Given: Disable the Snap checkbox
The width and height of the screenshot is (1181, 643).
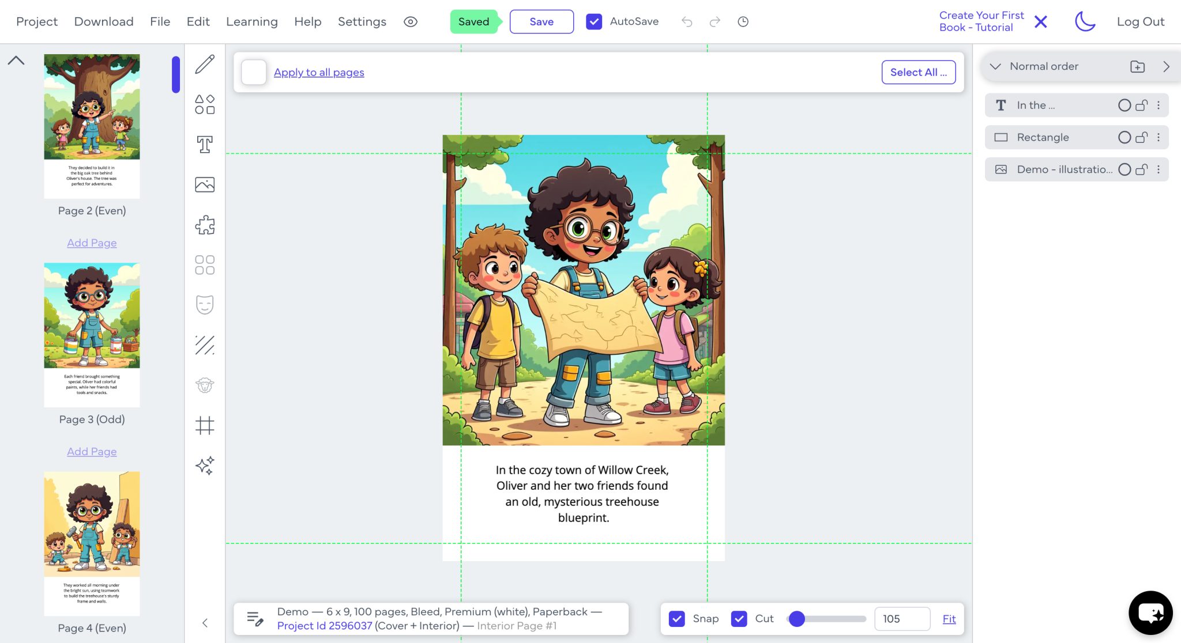Looking at the screenshot, I should click(677, 619).
